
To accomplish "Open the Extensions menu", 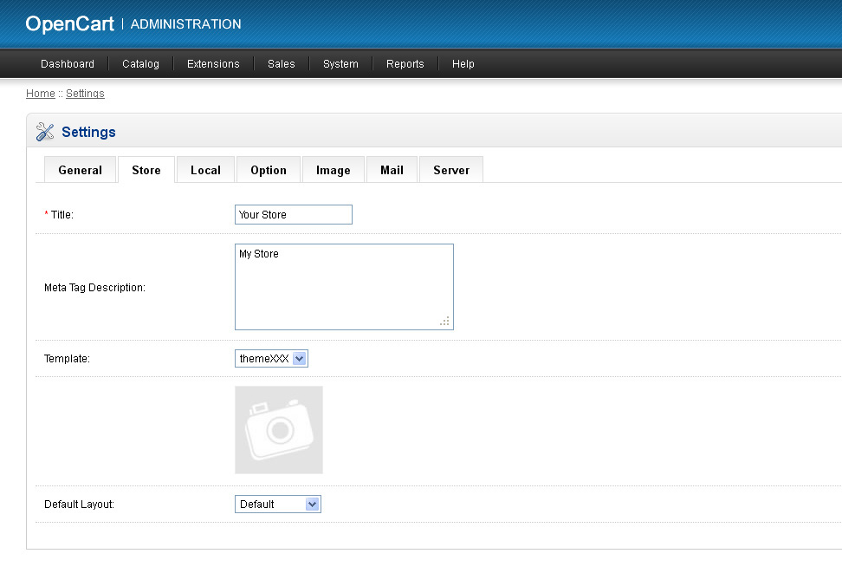I will (x=213, y=64).
